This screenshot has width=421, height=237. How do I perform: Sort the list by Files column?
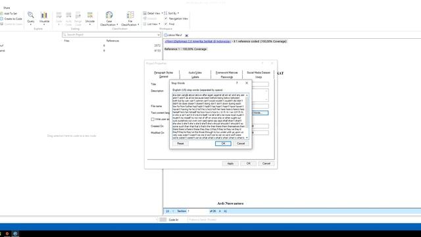pyautogui.click(x=66, y=41)
